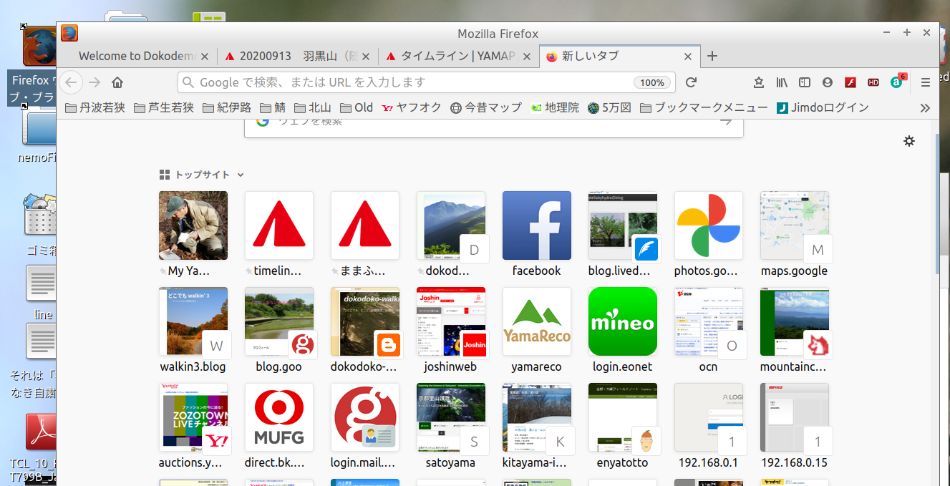
Task: Click the Home button in the toolbar
Action: tap(117, 82)
